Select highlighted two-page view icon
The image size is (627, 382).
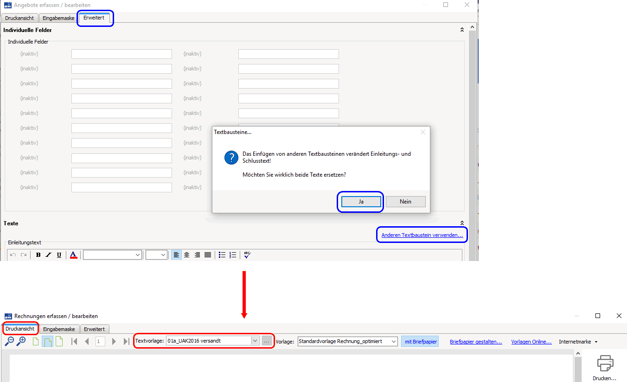[x=47, y=341]
